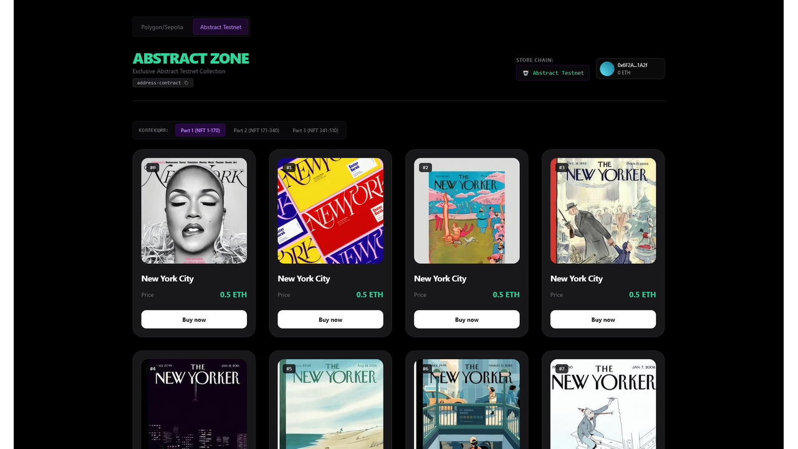
Task: Click the #0 badge on first card
Action: [x=153, y=168]
